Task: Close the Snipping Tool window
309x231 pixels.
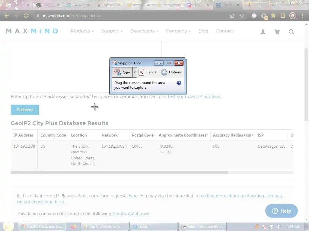Action: pos(179,63)
